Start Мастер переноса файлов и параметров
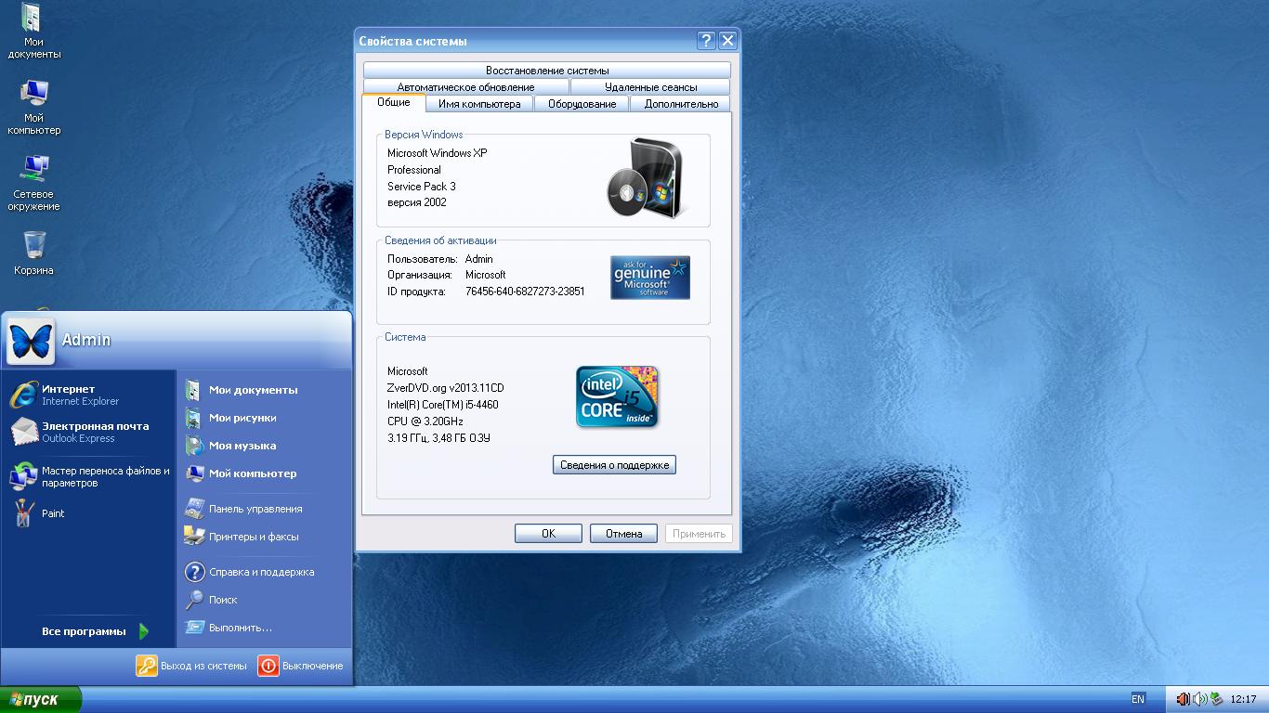Viewport: 1269px width, 713px height. click(87, 476)
